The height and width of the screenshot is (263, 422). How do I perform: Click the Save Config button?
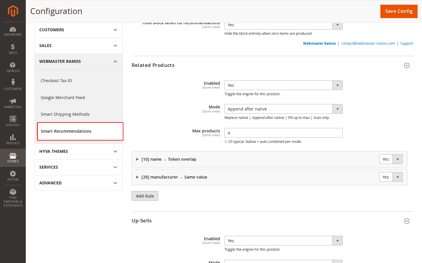tap(399, 11)
